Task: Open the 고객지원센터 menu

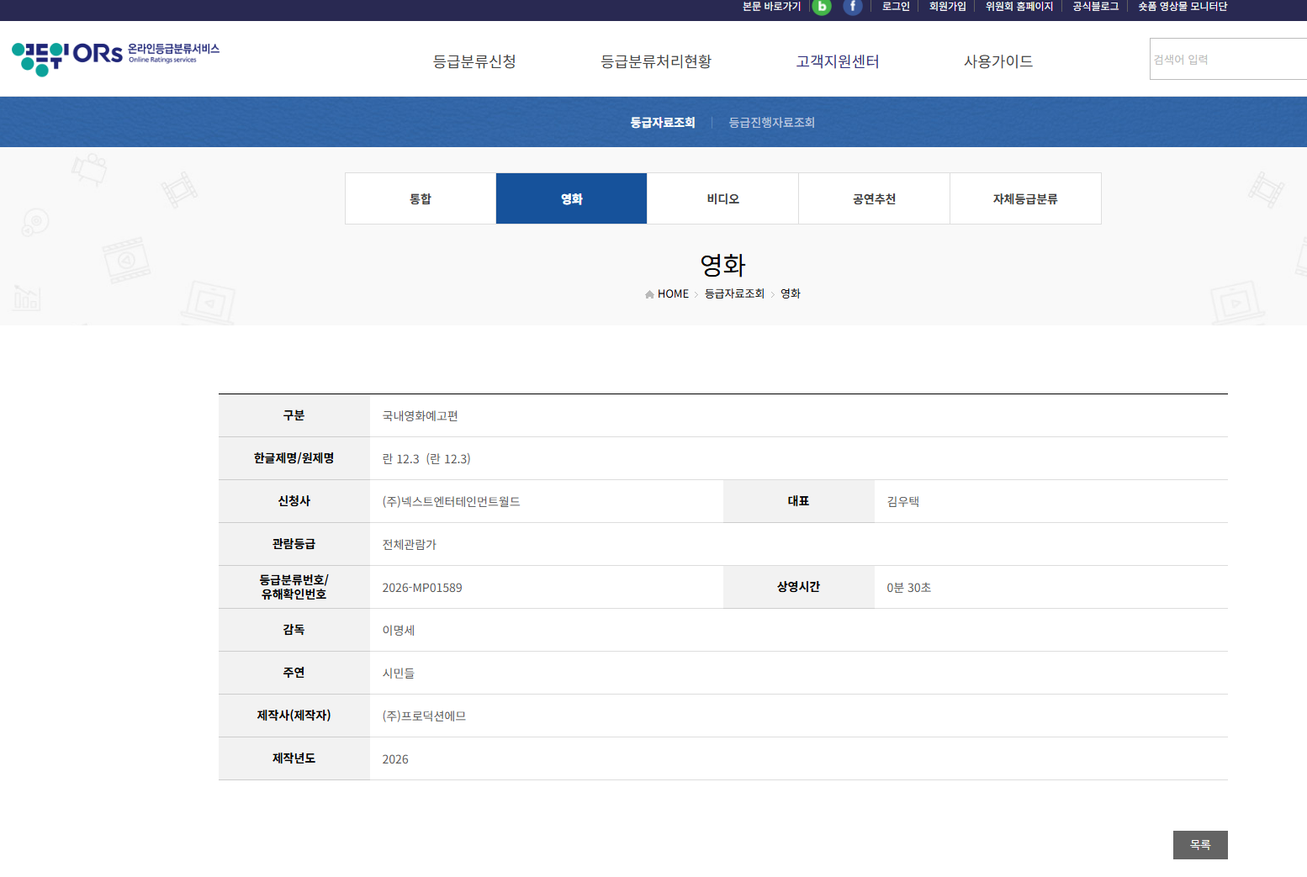Action: point(838,61)
